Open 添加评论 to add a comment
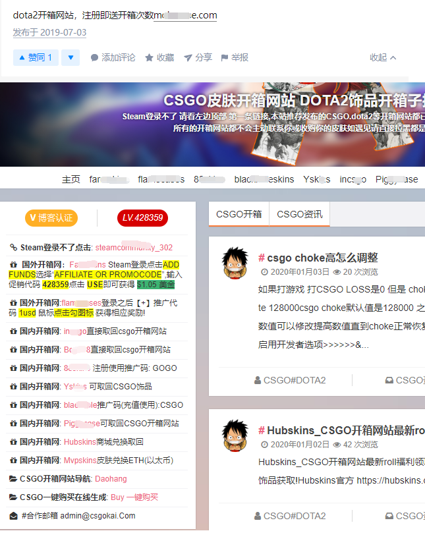Screen dimensions: 425x533 pyautogui.click(x=113, y=57)
